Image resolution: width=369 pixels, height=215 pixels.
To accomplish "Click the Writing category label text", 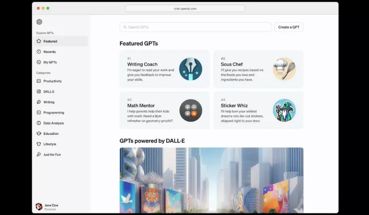I will point(49,102).
